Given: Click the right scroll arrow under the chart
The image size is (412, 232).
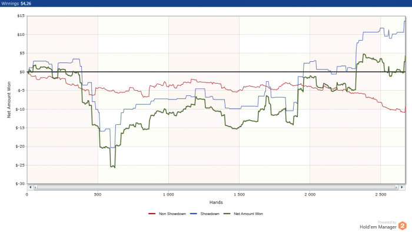Looking at the screenshot, I should (402, 187).
